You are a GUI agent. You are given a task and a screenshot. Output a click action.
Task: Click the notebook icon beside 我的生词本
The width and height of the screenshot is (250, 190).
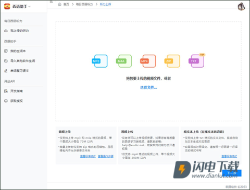[6, 51]
